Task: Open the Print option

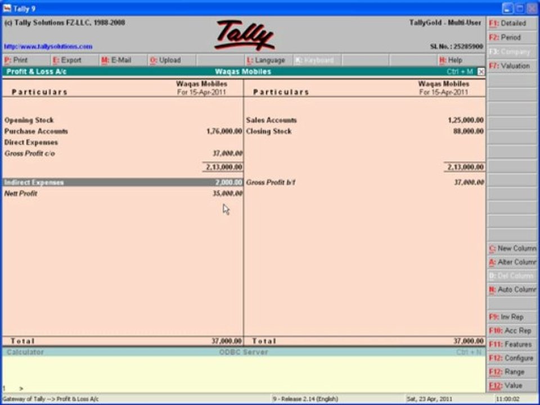Action: click(26, 60)
